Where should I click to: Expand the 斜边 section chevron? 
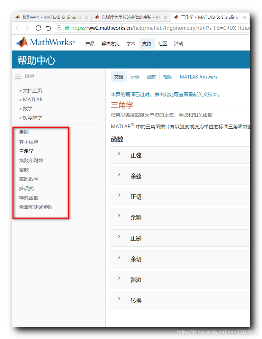(x=119, y=278)
